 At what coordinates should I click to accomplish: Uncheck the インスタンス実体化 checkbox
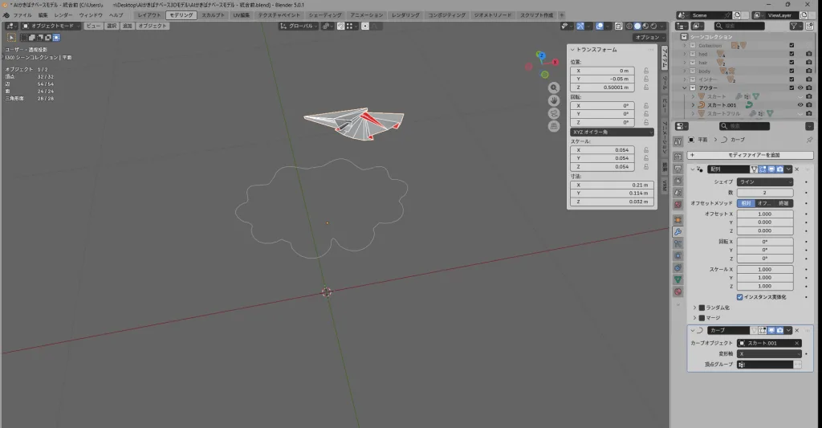point(740,296)
